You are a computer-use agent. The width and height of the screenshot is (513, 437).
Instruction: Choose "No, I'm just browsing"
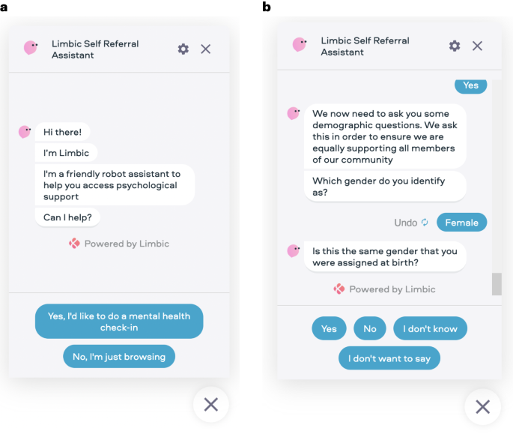click(119, 357)
